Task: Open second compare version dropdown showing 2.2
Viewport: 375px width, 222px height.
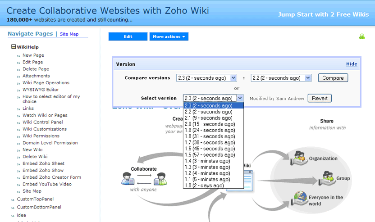Action: 281,78
